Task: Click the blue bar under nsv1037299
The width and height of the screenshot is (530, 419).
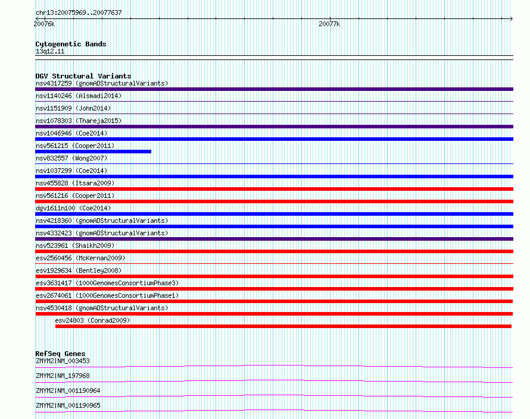Action: coord(274,177)
